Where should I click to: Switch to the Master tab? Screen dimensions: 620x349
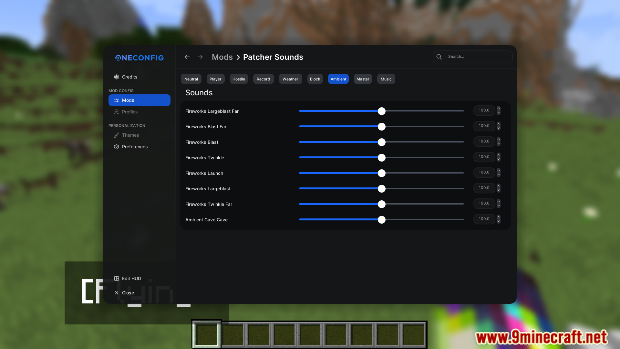click(x=363, y=79)
